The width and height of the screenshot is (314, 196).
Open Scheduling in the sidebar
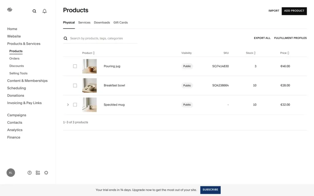[x=17, y=88]
